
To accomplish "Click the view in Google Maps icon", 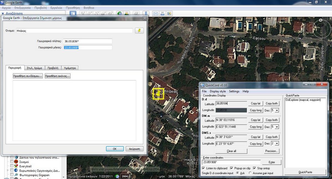I will point(169,13).
